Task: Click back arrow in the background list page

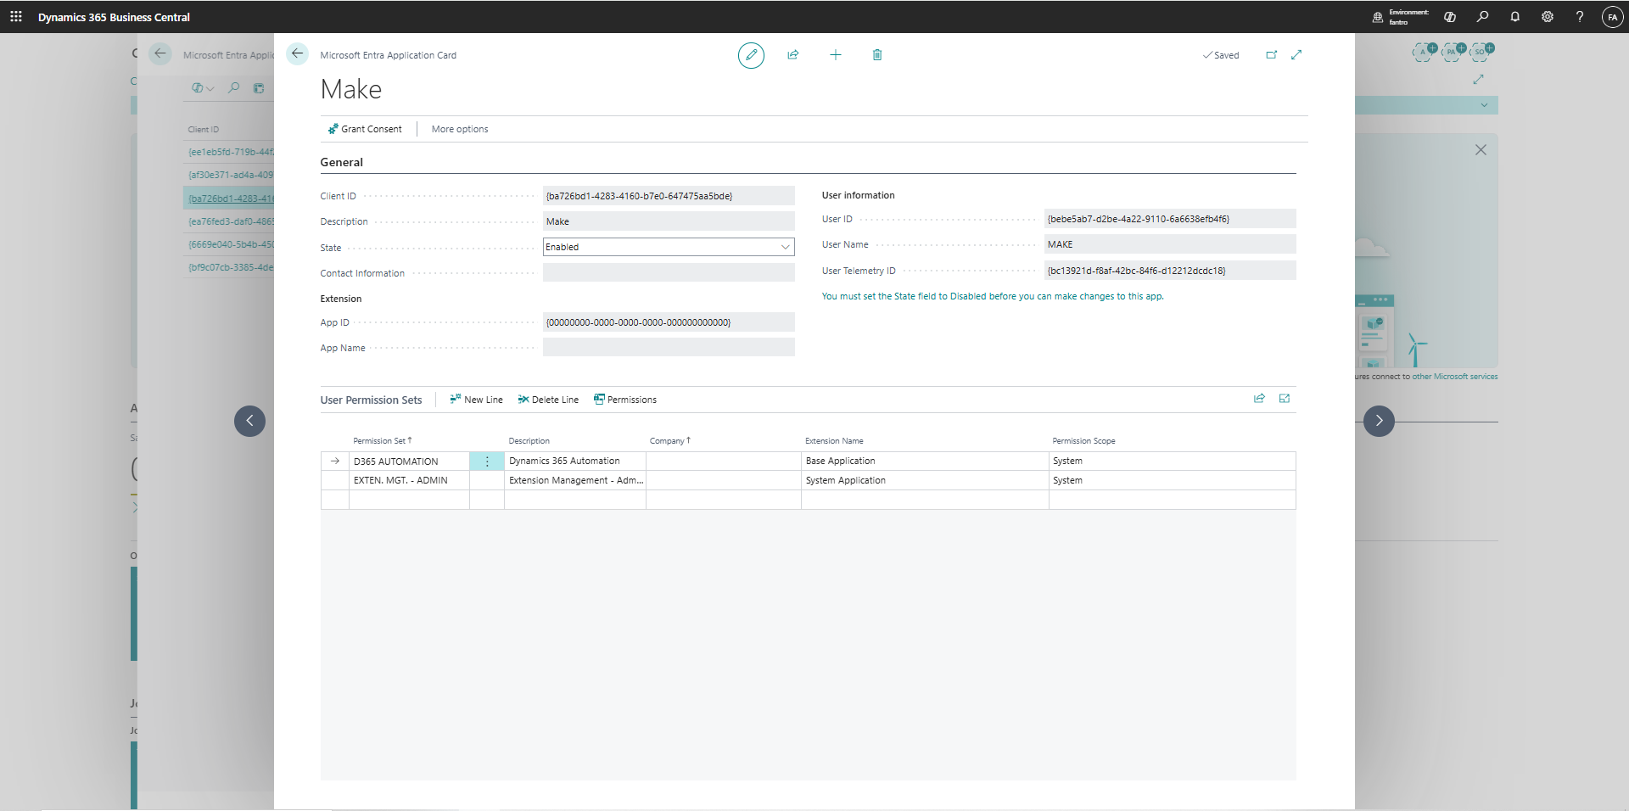Action: point(160,54)
